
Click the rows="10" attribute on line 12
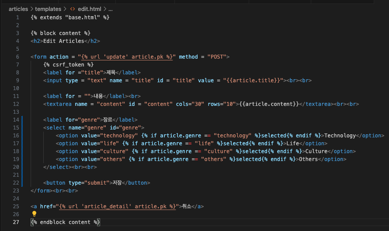[x=222, y=104]
